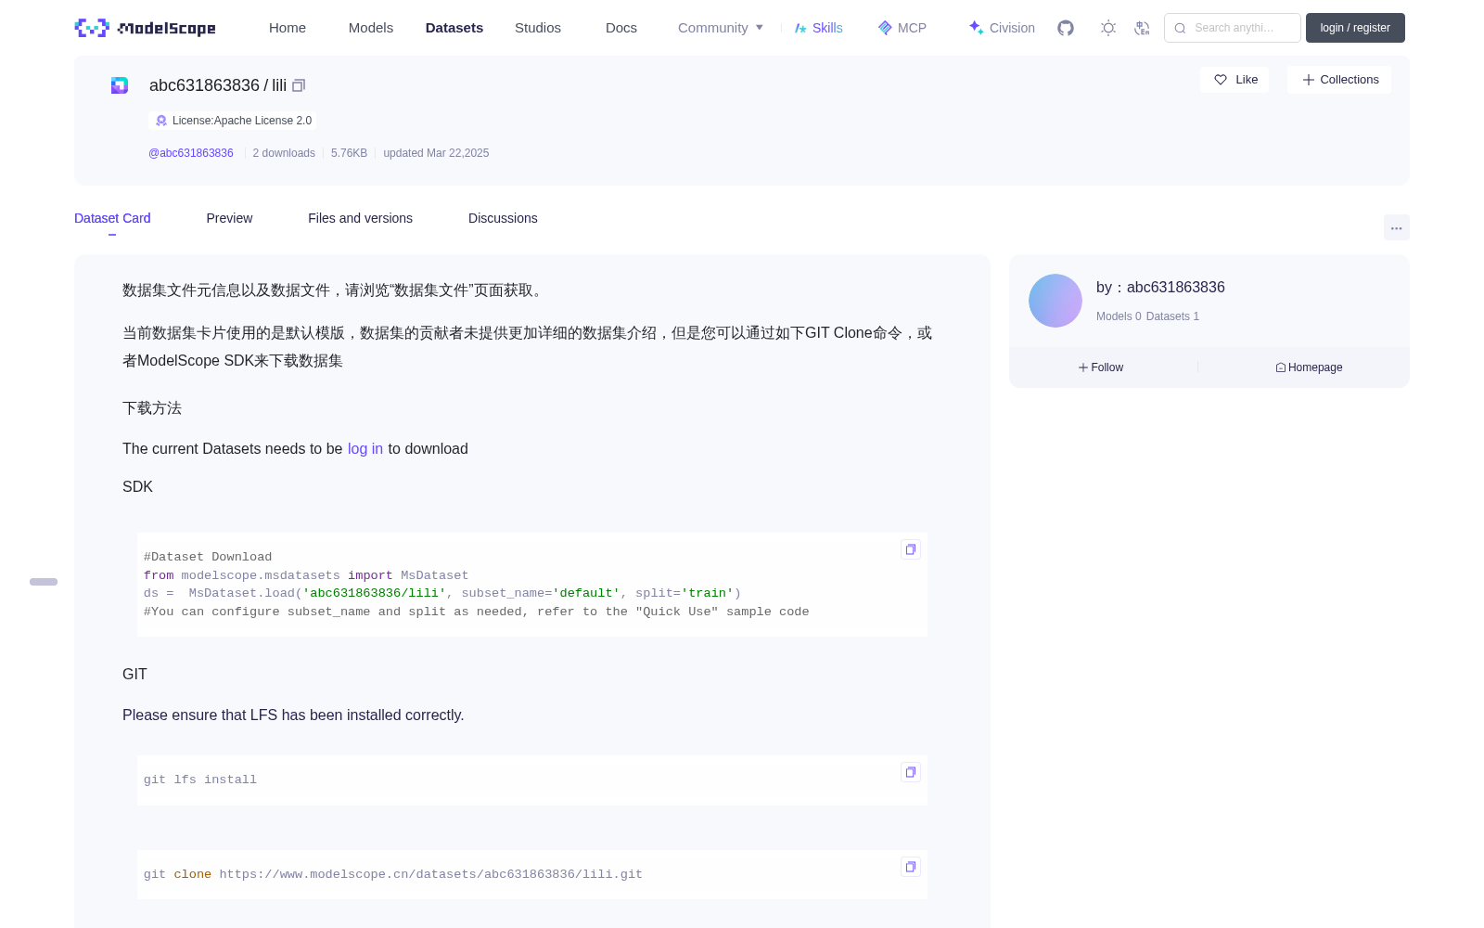Click the left-edge floating handle bar
Image resolution: width=1484 pixels, height=928 pixels.
pos(44,582)
